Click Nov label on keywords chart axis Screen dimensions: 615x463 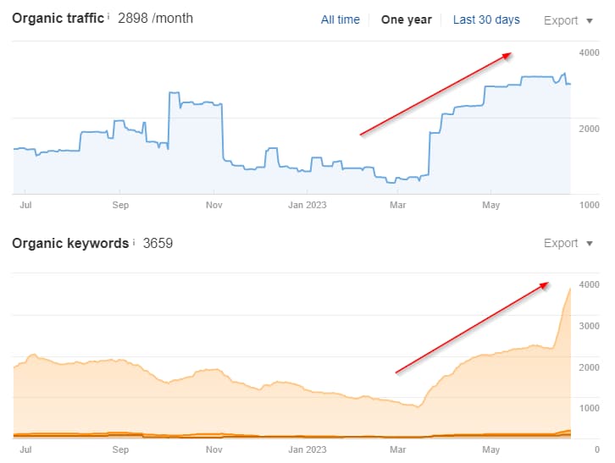tap(213, 449)
